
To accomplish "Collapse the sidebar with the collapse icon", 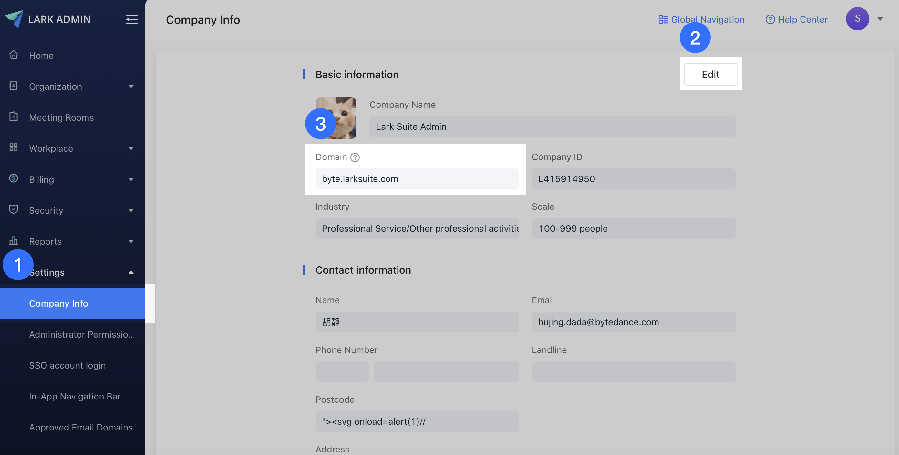I will click(131, 20).
